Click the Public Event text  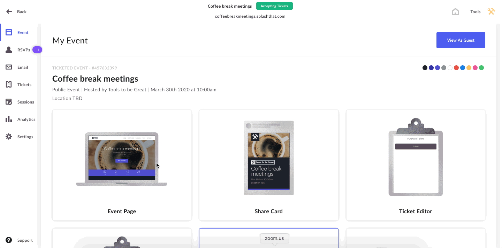pos(66,90)
